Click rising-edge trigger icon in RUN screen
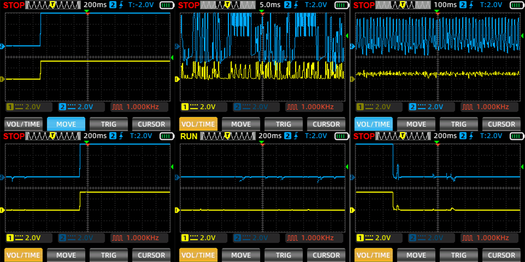 click(296, 136)
